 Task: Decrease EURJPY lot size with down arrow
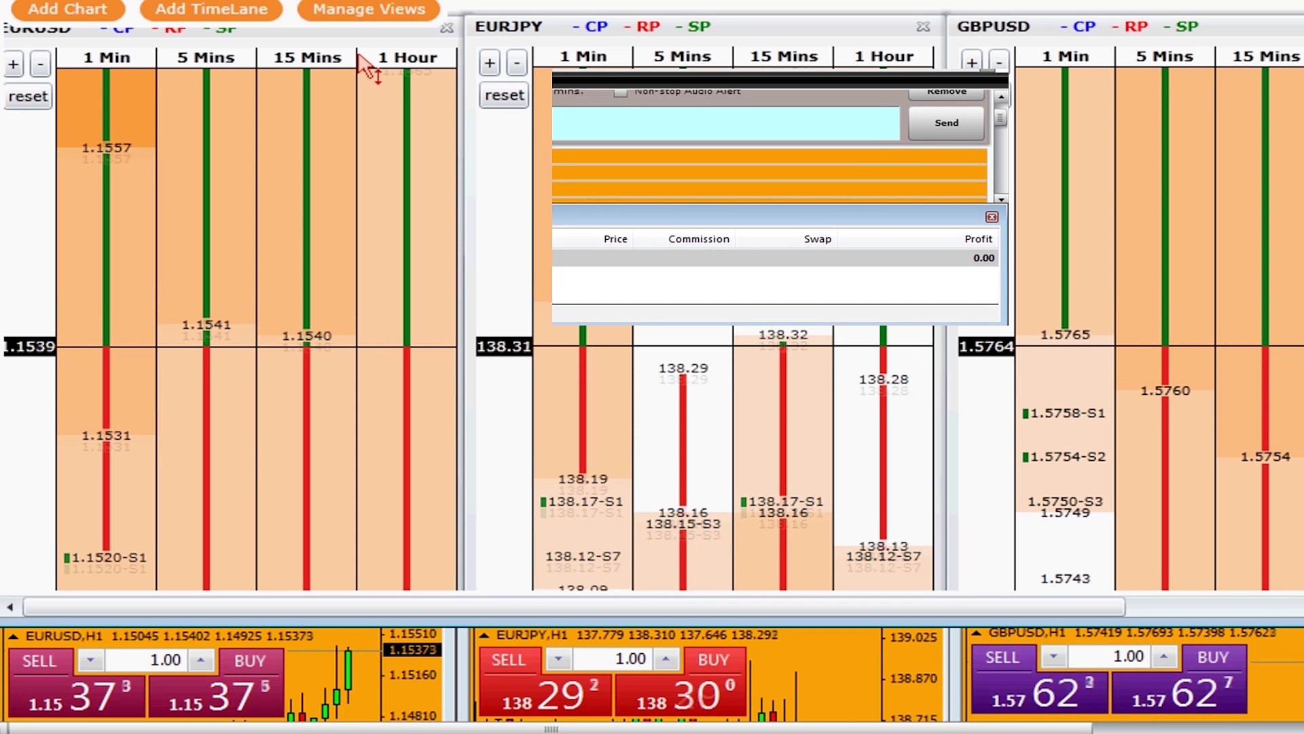pos(558,659)
